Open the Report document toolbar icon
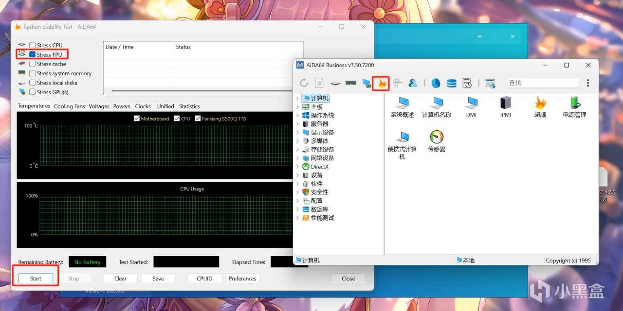 319,83
